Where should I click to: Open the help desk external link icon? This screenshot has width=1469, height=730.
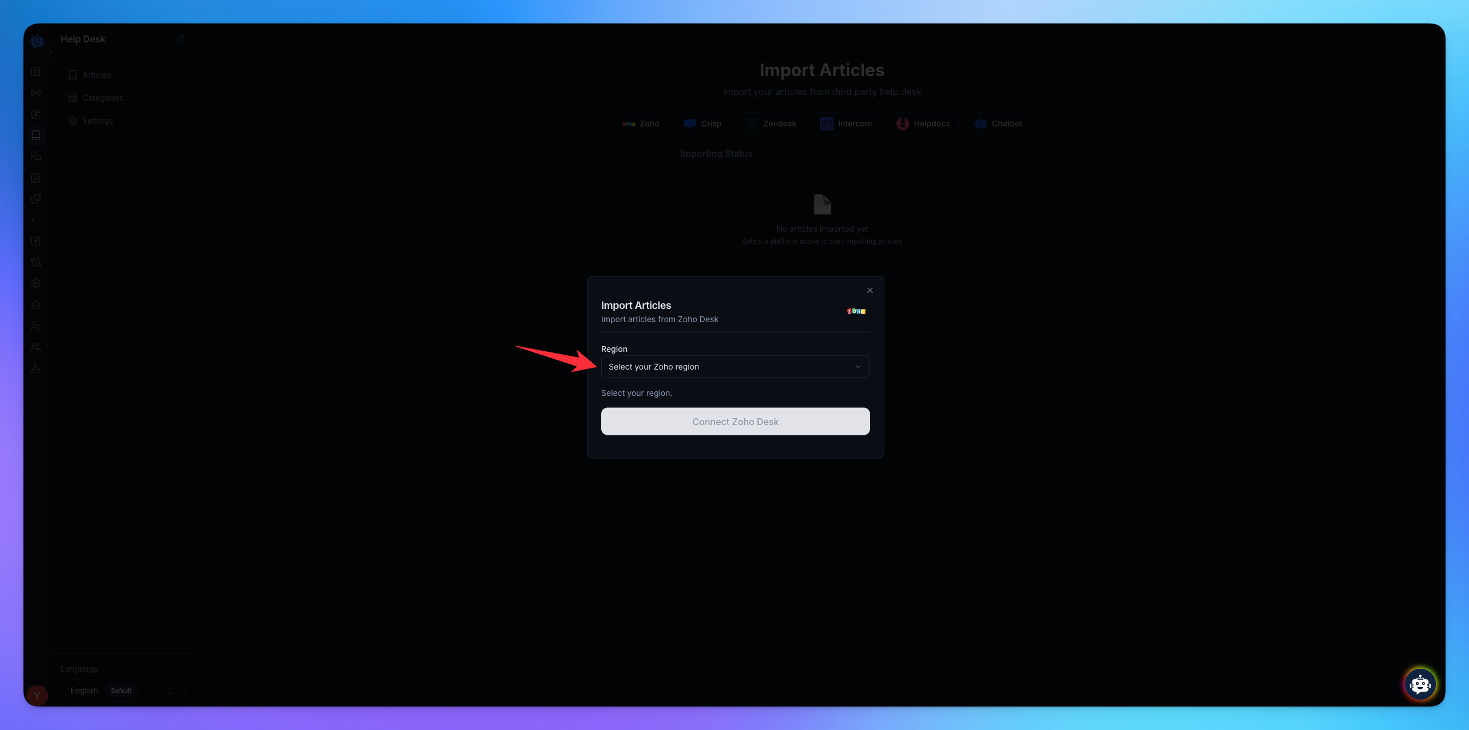(x=180, y=39)
